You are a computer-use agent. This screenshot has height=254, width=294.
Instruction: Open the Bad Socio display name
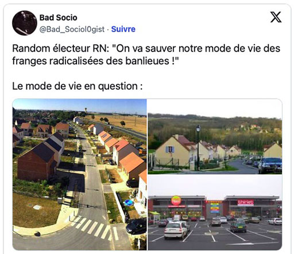pos(59,18)
